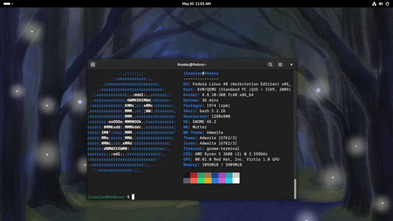393x221 pixels.
Task: Click the terminal's vertical scrollbar handle
Action: pos(295,188)
